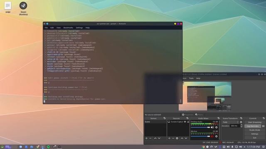266x149 pixels.
Task: Open OBS Settings button in Controls
Action: 254,134
